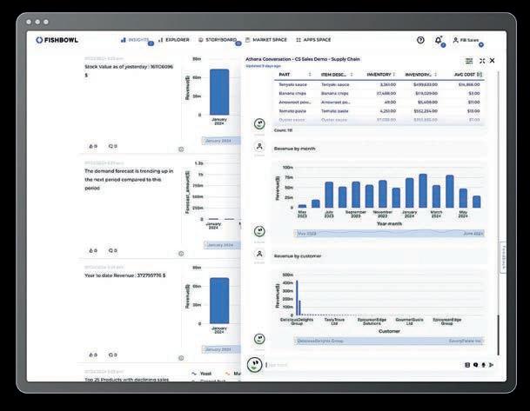The height and width of the screenshot is (411, 530).
Task: Click the ask-here chat input field
Action: (364, 365)
